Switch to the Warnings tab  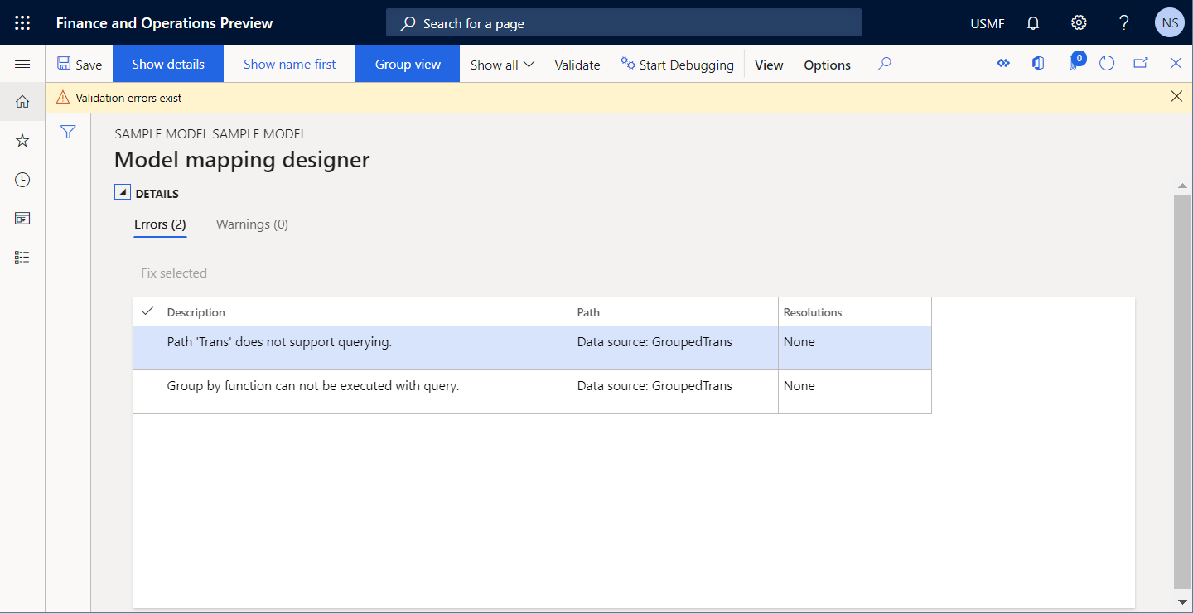coord(252,224)
